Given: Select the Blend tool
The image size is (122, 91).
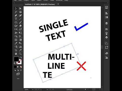Looking at the screenshot, I should (x=20, y=43).
